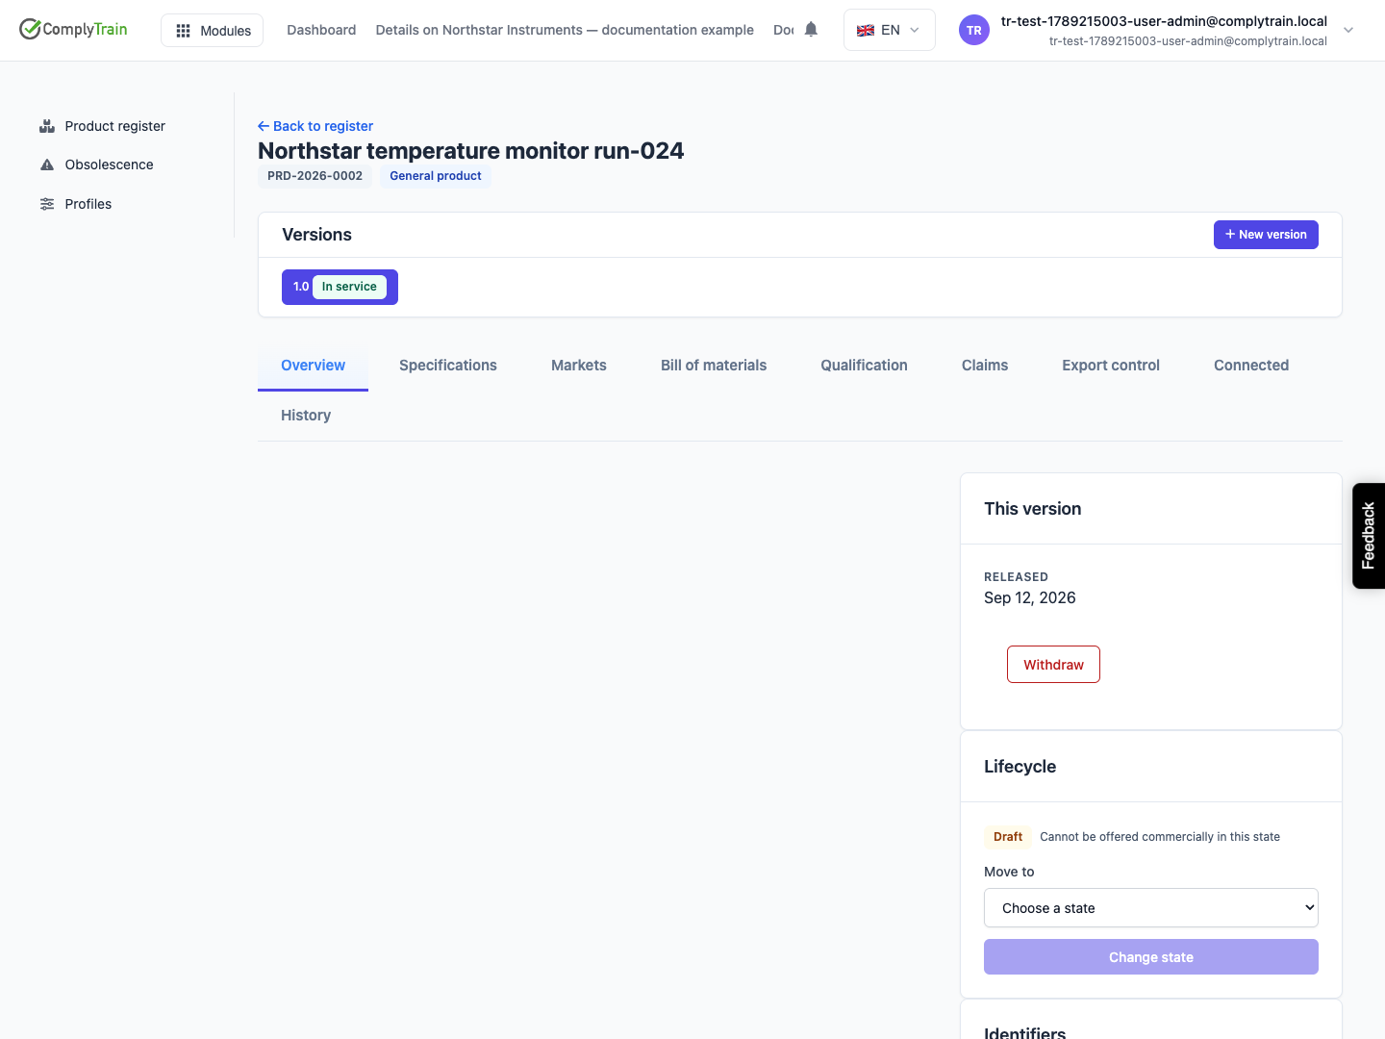Switch to the Overview tab
Image resolution: width=1385 pixels, height=1039 pixels.
click(x=313, y=366)
